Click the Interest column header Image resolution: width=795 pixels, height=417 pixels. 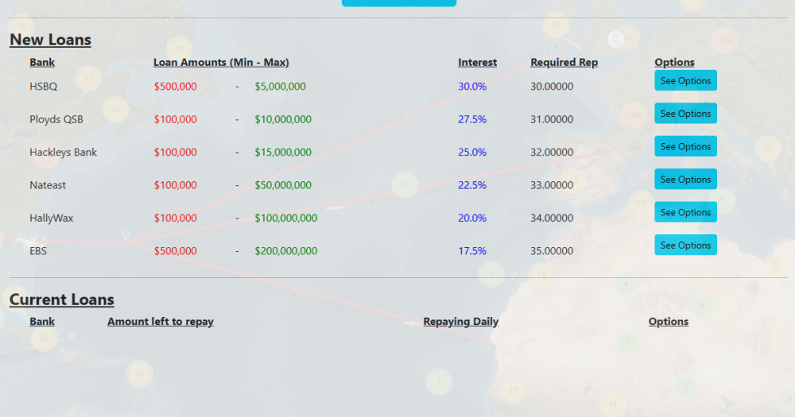click(477, 62)
